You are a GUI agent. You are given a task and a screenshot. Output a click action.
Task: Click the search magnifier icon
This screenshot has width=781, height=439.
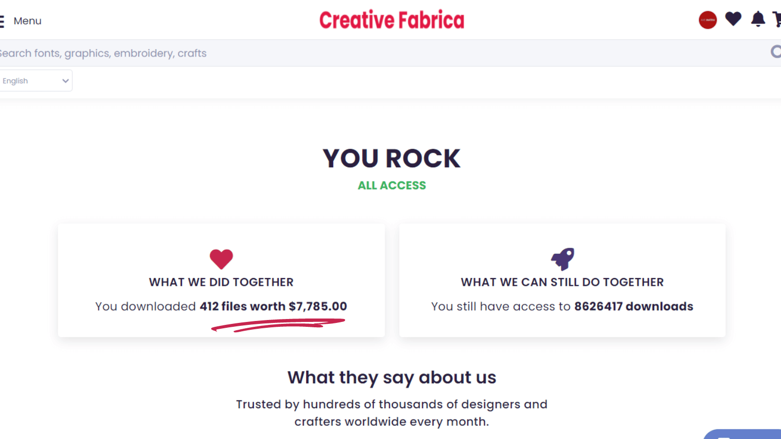(776, 52)
